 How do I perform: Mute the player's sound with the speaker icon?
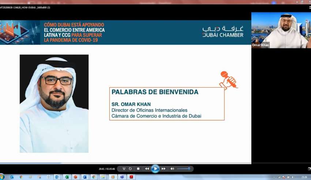pos(172,169)
